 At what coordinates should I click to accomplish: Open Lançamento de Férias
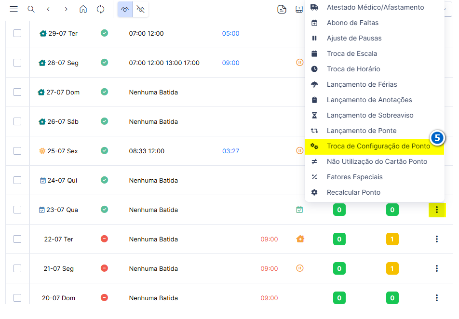(375, 84)
